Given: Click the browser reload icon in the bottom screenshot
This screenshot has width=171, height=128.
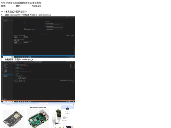Looking at the screenshot, I should 5,105.
